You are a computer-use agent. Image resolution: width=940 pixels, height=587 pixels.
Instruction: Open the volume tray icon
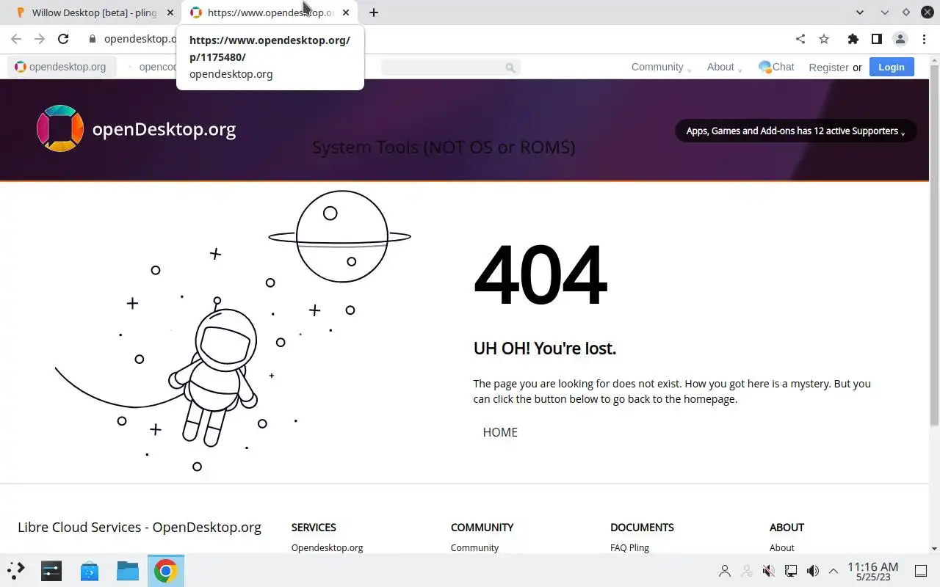[x=813, y=571]
